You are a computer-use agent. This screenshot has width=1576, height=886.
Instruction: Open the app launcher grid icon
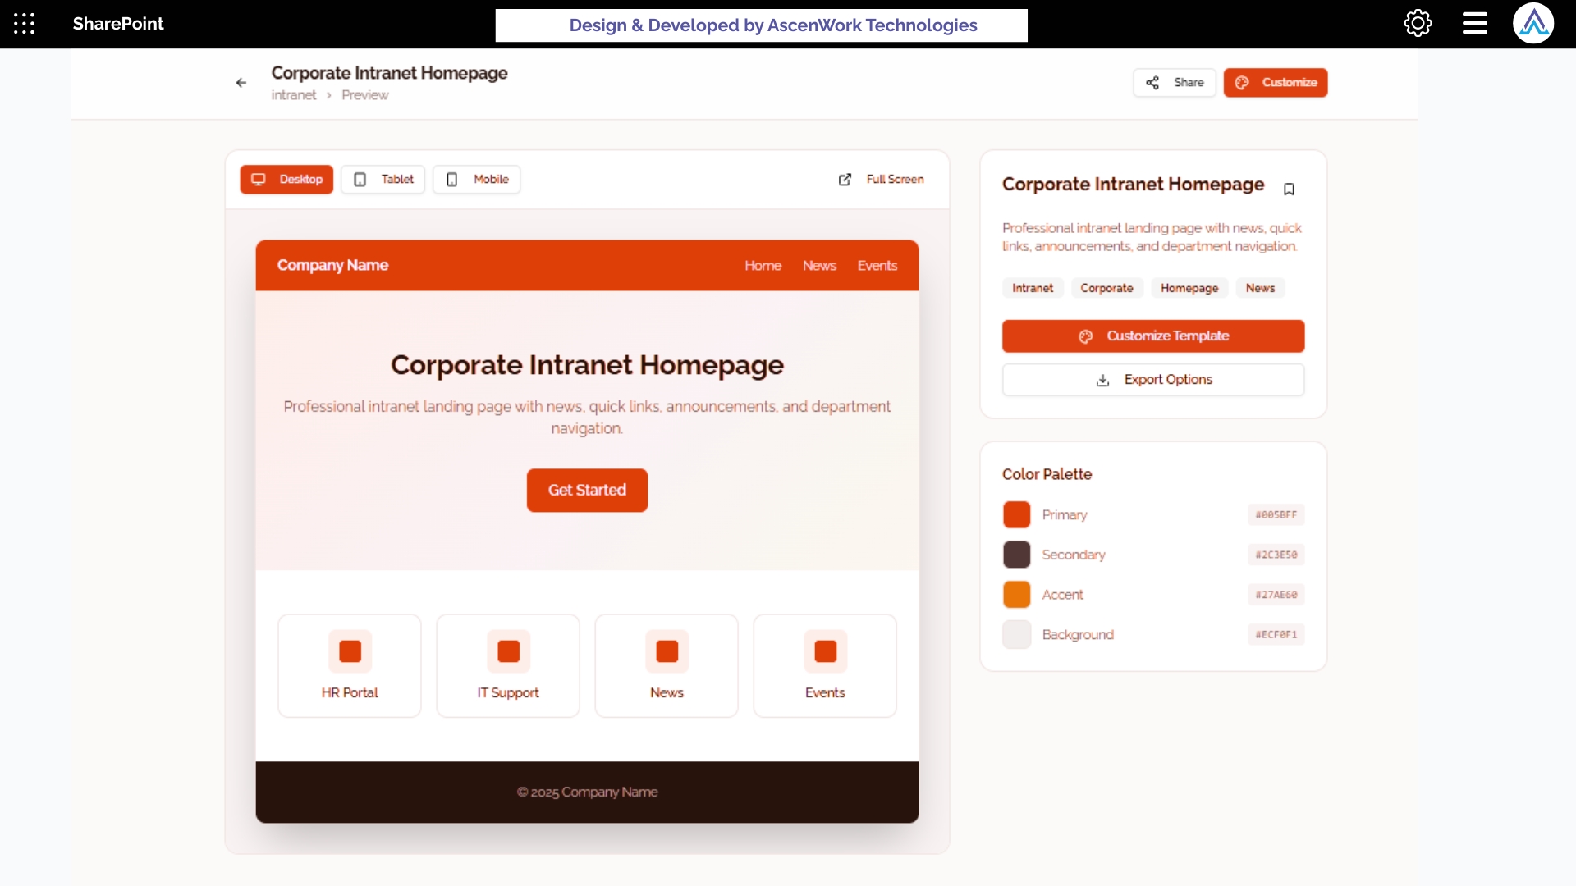pos(24,24)
